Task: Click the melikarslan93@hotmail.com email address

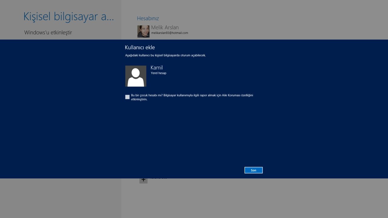Action: pyautogui.click(x=170, y=33)
